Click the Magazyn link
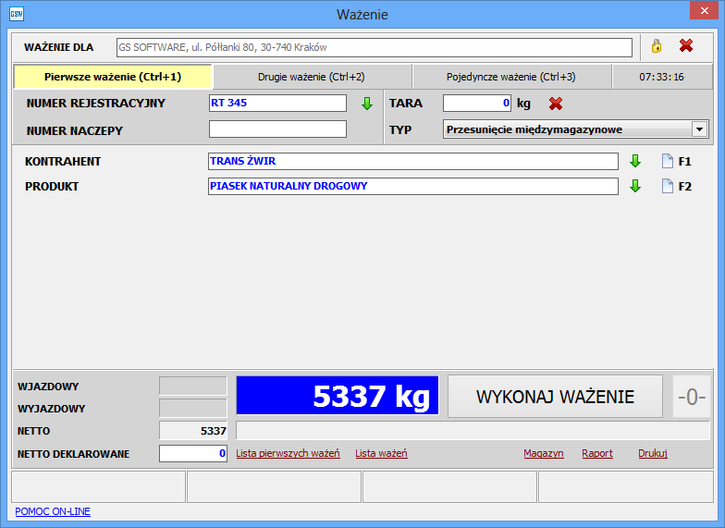725x528 pixels. (x=543, y=453)
